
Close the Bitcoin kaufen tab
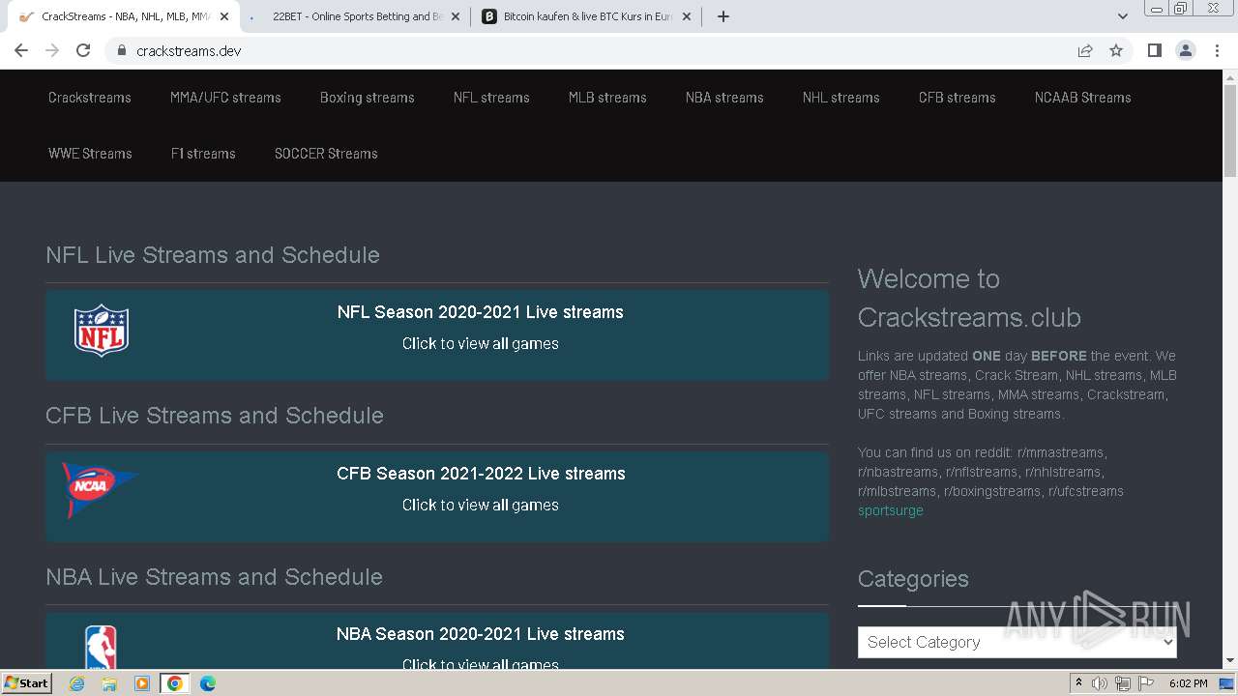687,16
